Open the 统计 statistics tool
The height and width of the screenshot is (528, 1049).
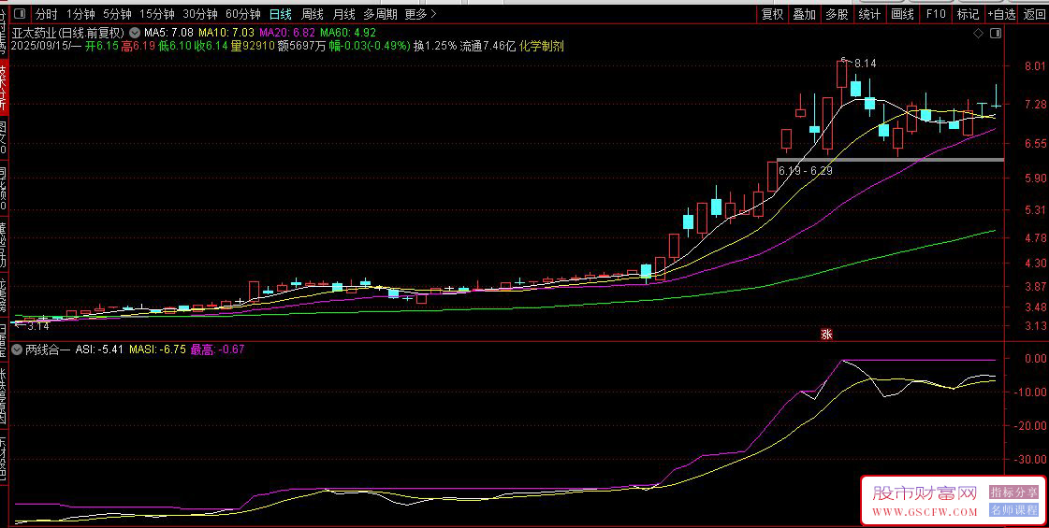(869, 13)
